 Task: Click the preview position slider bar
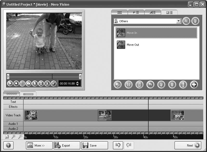click(x=44, y=76)
